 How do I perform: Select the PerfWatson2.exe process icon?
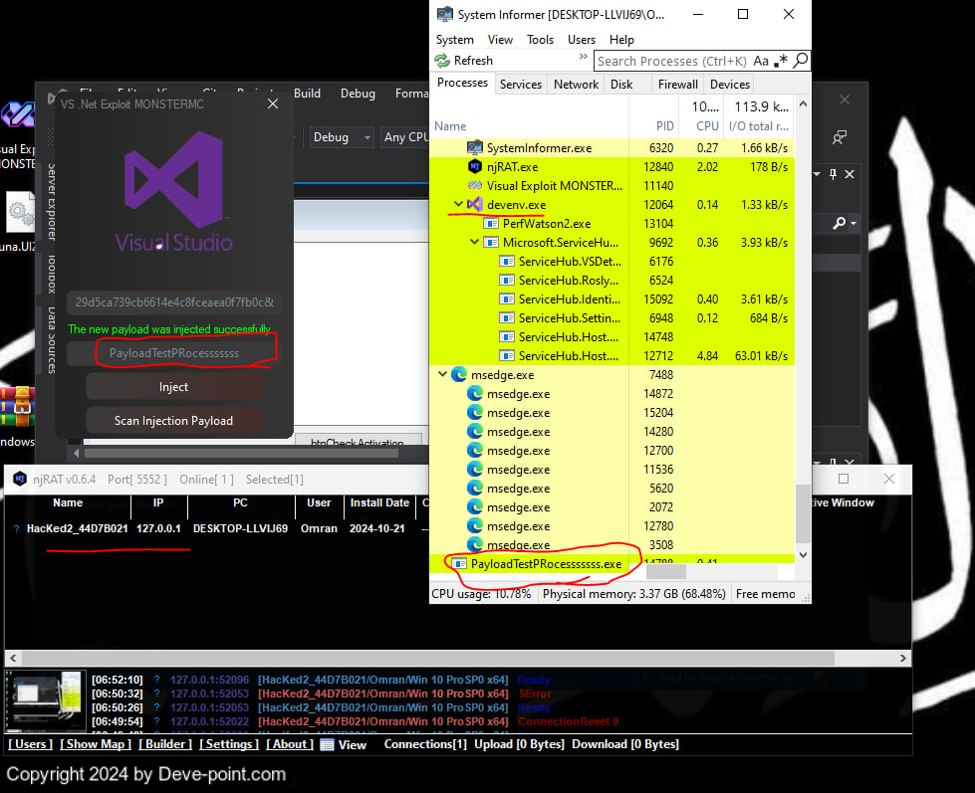tap(491, 224)
